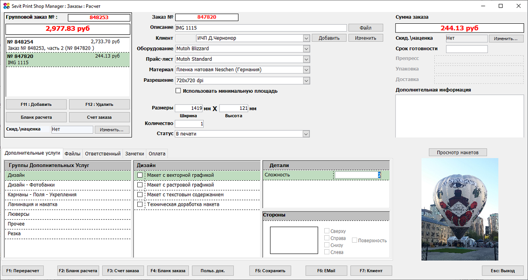Viewport: 528px width, 280px height.
Task: Click the Sevit Print Shop Manager title icon
Action: click(6, 6)
